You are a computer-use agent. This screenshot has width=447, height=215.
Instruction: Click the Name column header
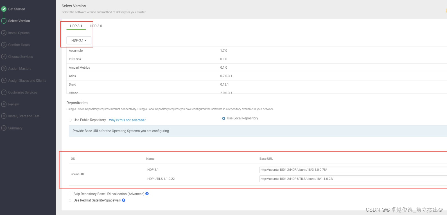point(150,159)
